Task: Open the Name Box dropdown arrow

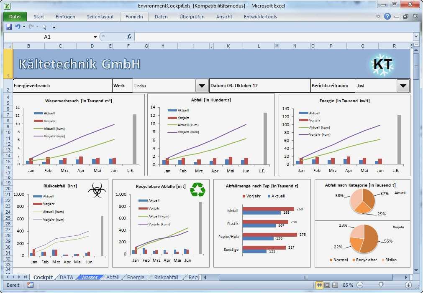Action: (95, 37)
